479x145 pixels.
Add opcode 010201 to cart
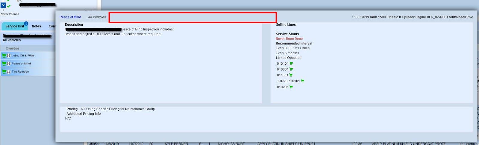pyautogui.click(x=291, y=87)
